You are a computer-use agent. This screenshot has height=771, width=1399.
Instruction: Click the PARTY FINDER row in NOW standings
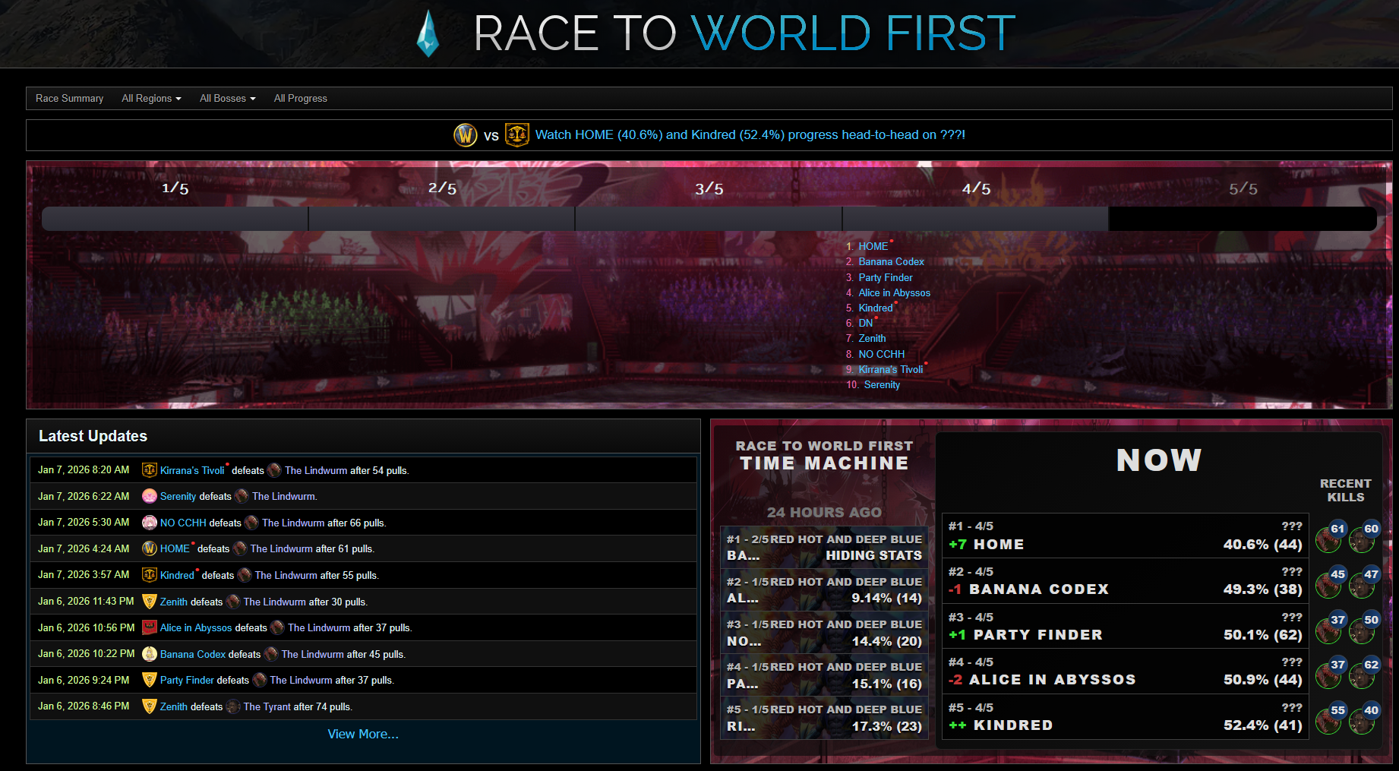tap(1125, 627)
